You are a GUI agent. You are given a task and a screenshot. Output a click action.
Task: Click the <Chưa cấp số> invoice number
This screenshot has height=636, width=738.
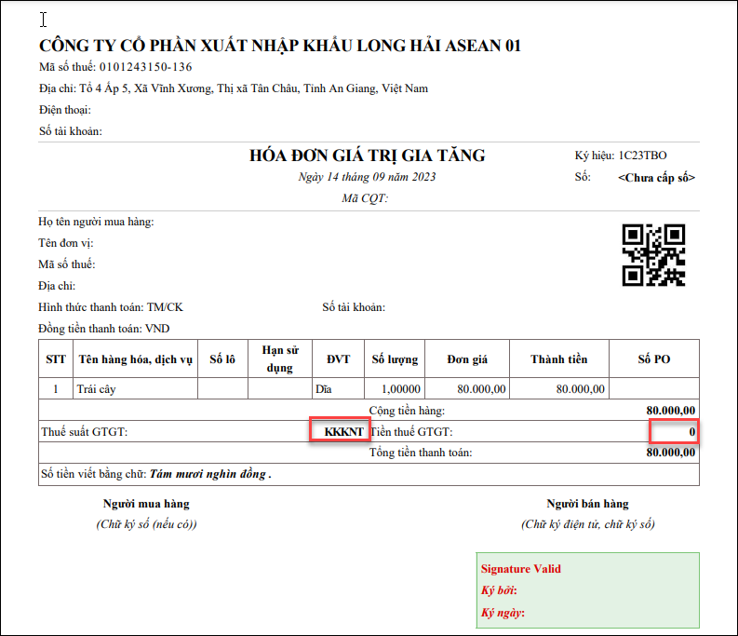tap(656, 177)
